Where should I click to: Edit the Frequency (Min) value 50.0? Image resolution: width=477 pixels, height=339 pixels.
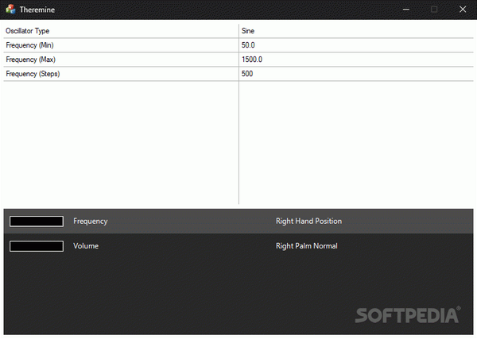[x=248, y=45]
